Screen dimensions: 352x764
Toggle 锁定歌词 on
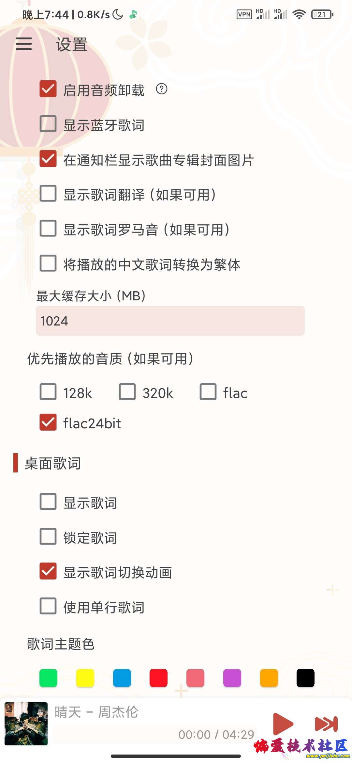(x=48, y=537)
